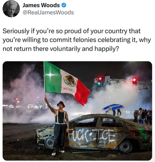Click the blue verified checkmark badge

(x=64, y=5)
